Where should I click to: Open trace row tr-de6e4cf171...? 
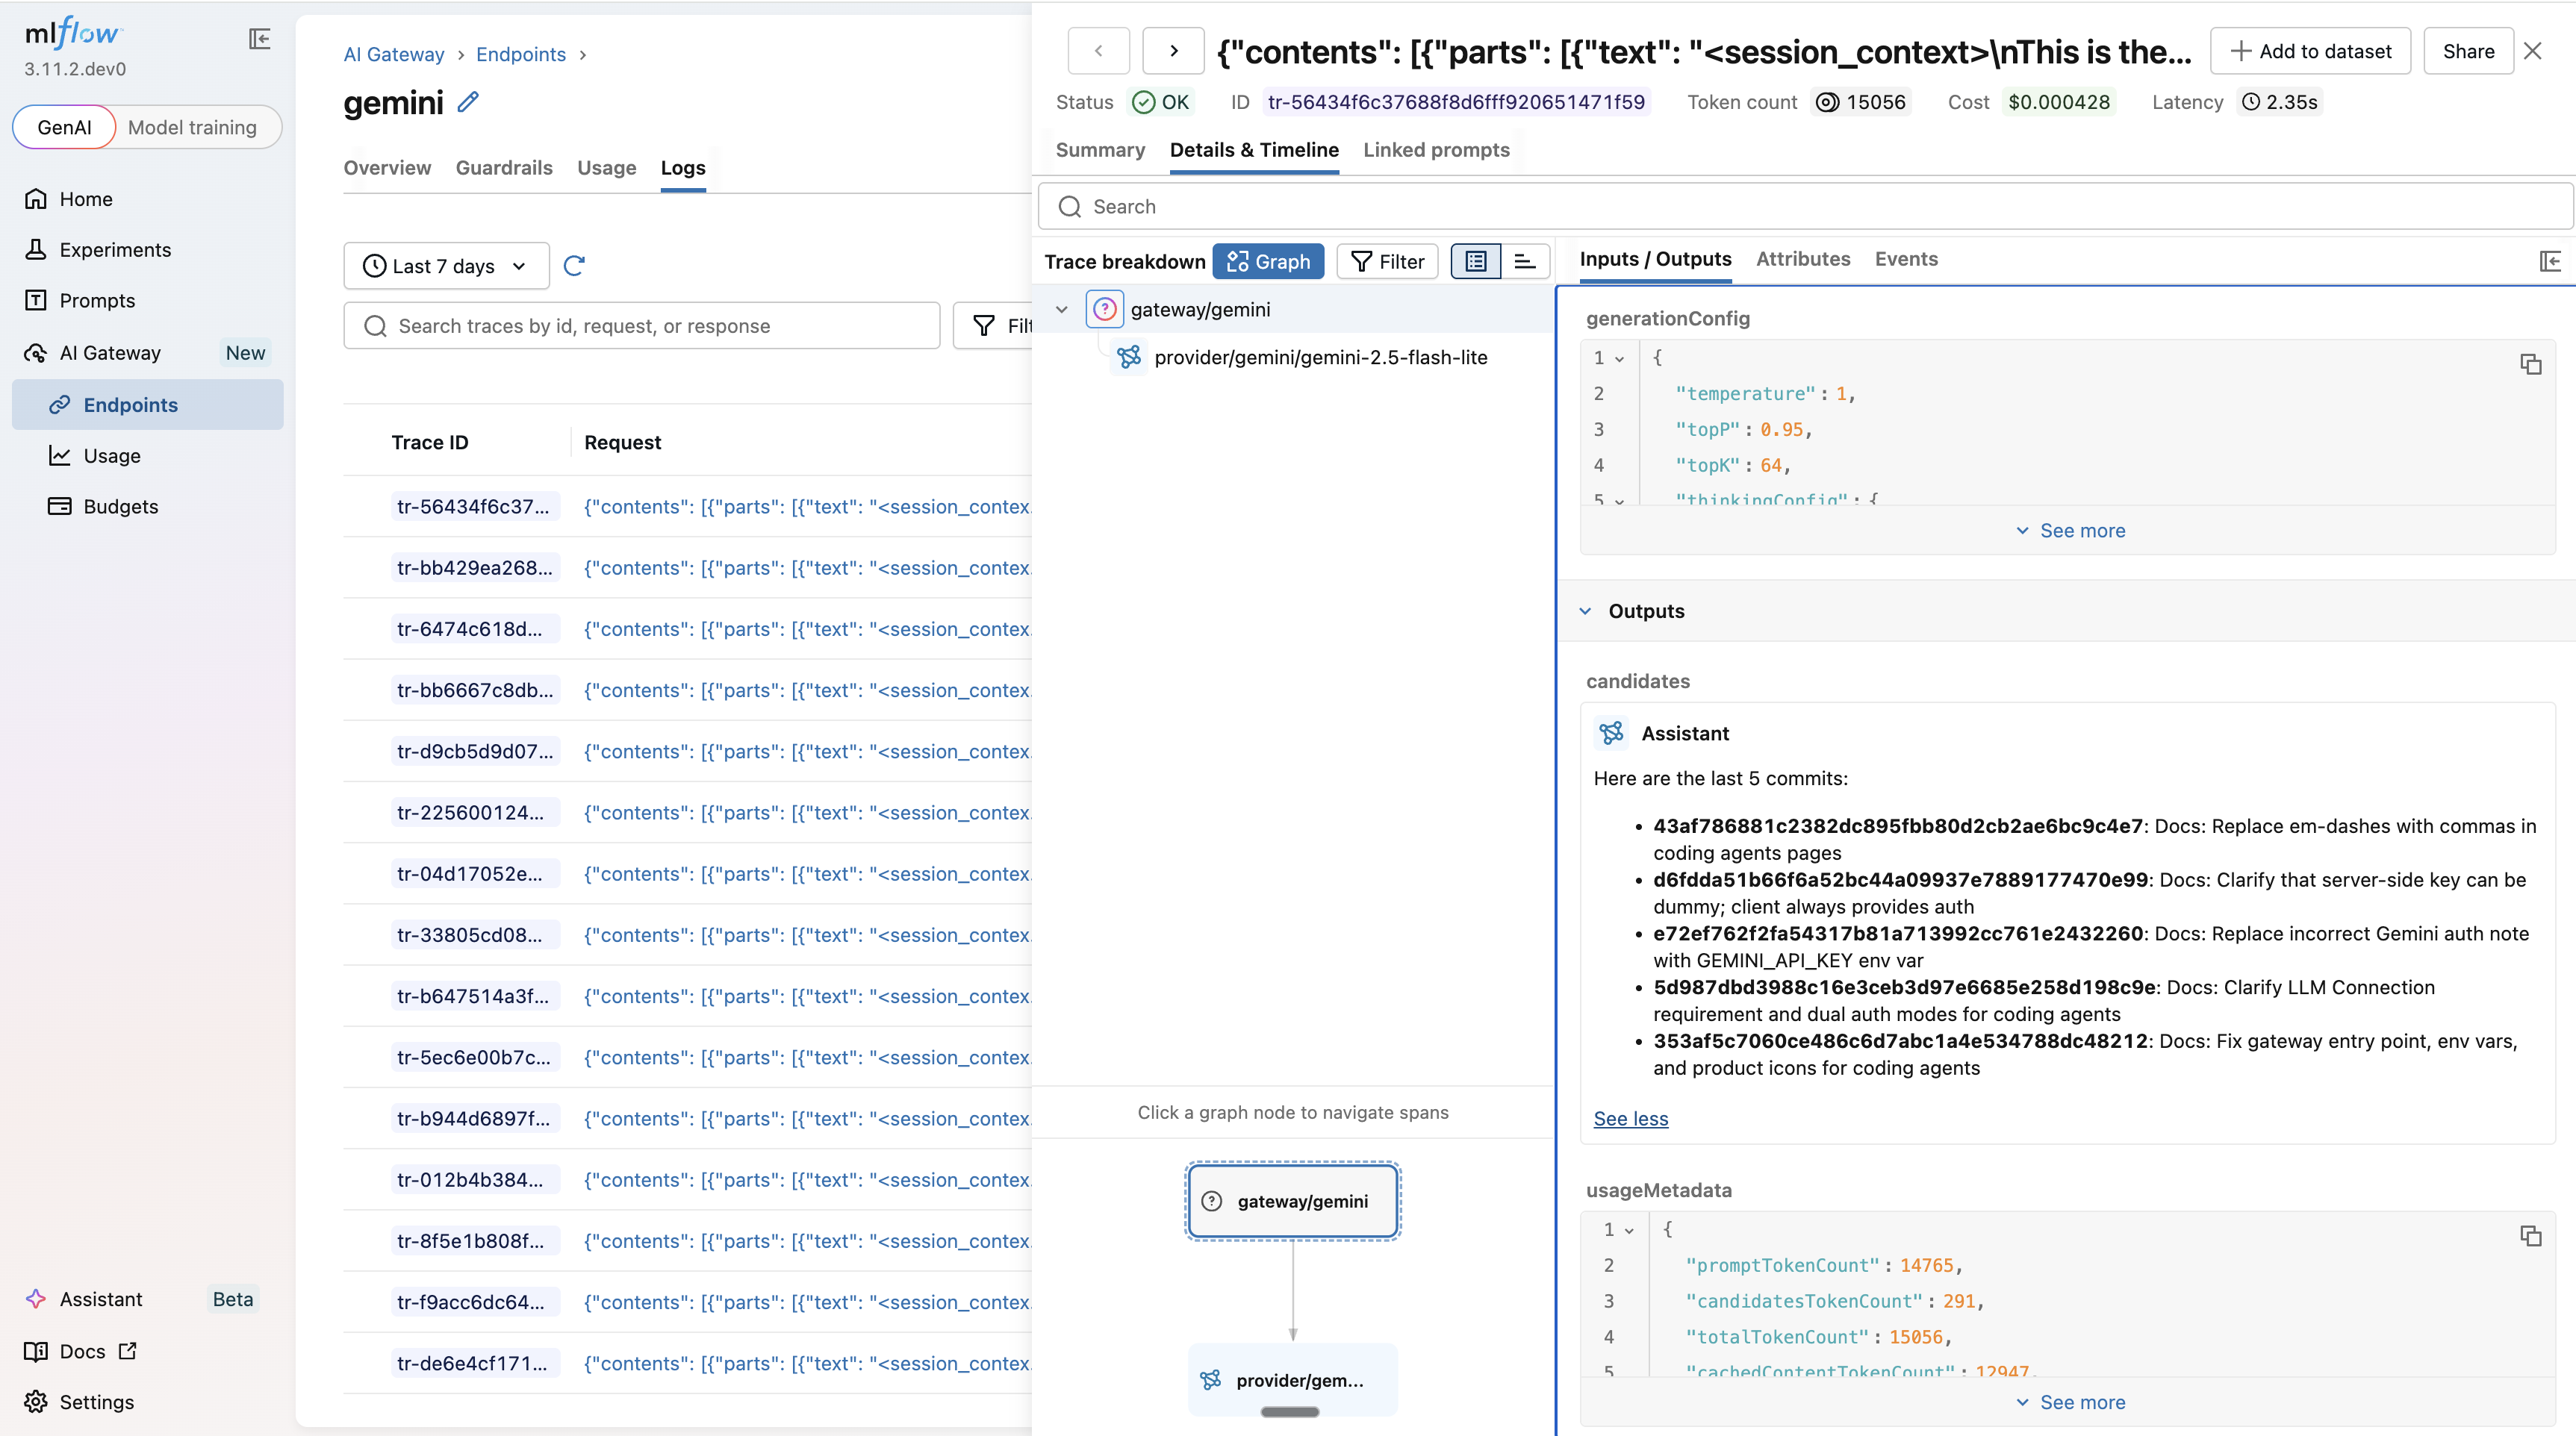[x=472, y=1363]
